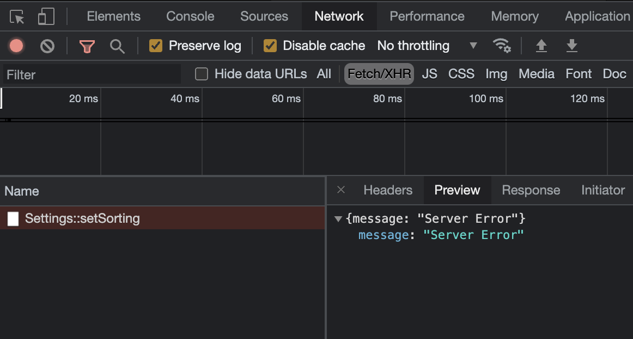Stop recording network log
This screenshot has height=339, width=633.
click(16, 46)
